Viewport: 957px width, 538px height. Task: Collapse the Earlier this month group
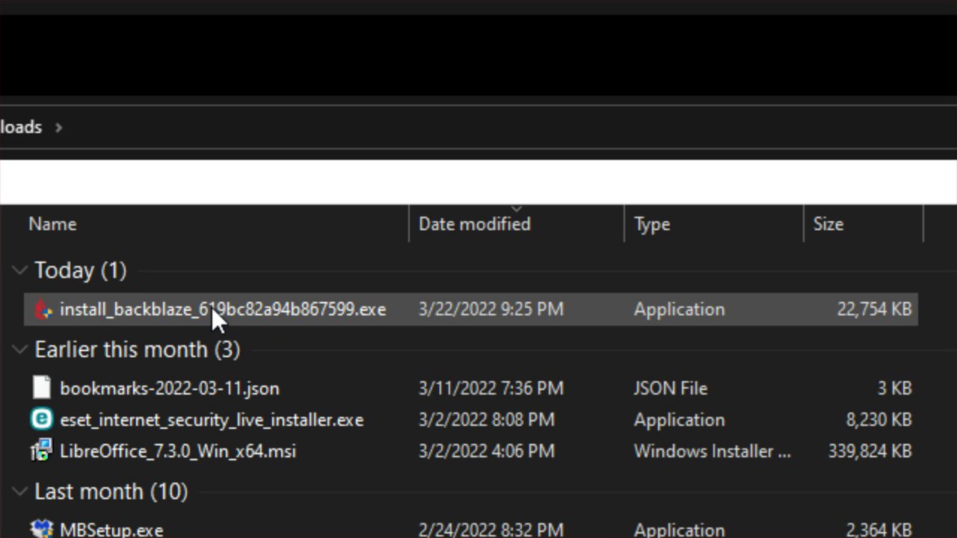[19, 349]
